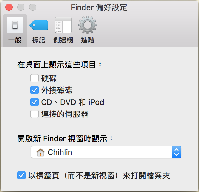Disable 以標籤頁 open folders checkbox
The width and height of the screenshot is (199, 192).
click(x=21, y=175)
